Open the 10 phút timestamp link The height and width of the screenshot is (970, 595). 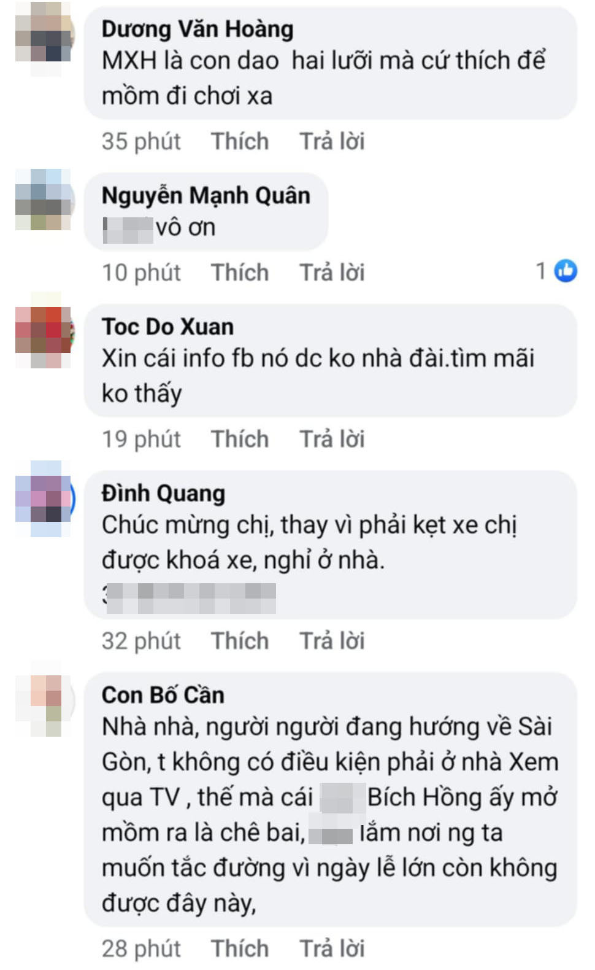pos(140,273)
